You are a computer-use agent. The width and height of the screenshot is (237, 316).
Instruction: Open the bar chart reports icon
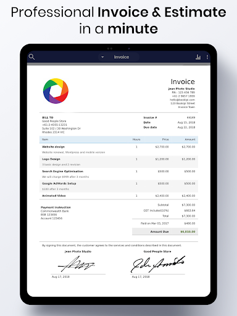[198, 57]
